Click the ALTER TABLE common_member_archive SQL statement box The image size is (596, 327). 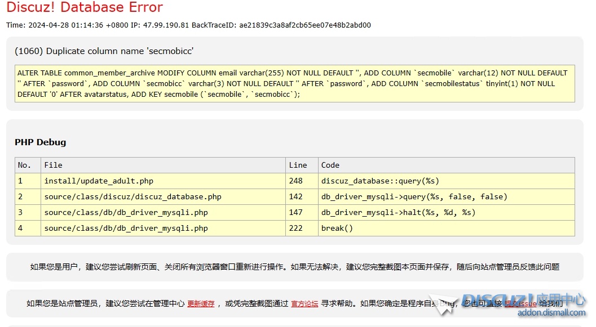pyautogui.click(x=294, y=83)
